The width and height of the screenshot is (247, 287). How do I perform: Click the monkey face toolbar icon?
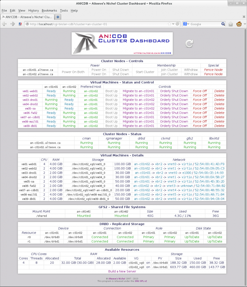(239, 24)
